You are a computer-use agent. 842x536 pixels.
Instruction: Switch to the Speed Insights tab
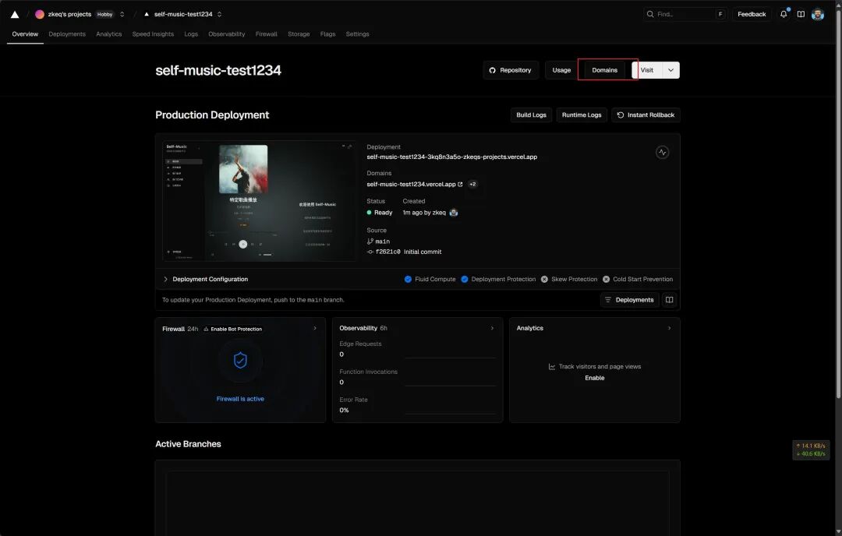click(x=153, y=33)
